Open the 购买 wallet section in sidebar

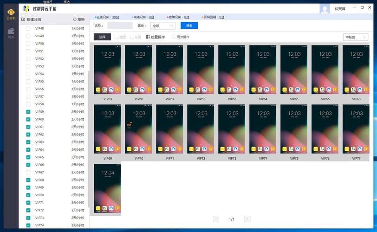(11, 33)
